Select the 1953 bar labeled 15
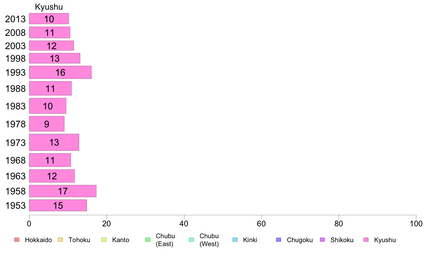Image resolution: width=426 pixels, height=264 pixels. [x=58, y=205]
